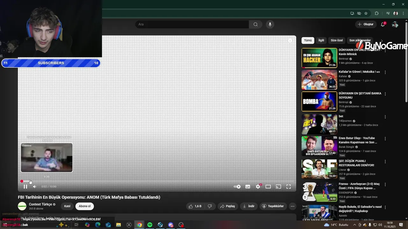Viewport: 408px width, 229px height.
Task: Click the install app icon in address bar
Action: coord(352,13)
